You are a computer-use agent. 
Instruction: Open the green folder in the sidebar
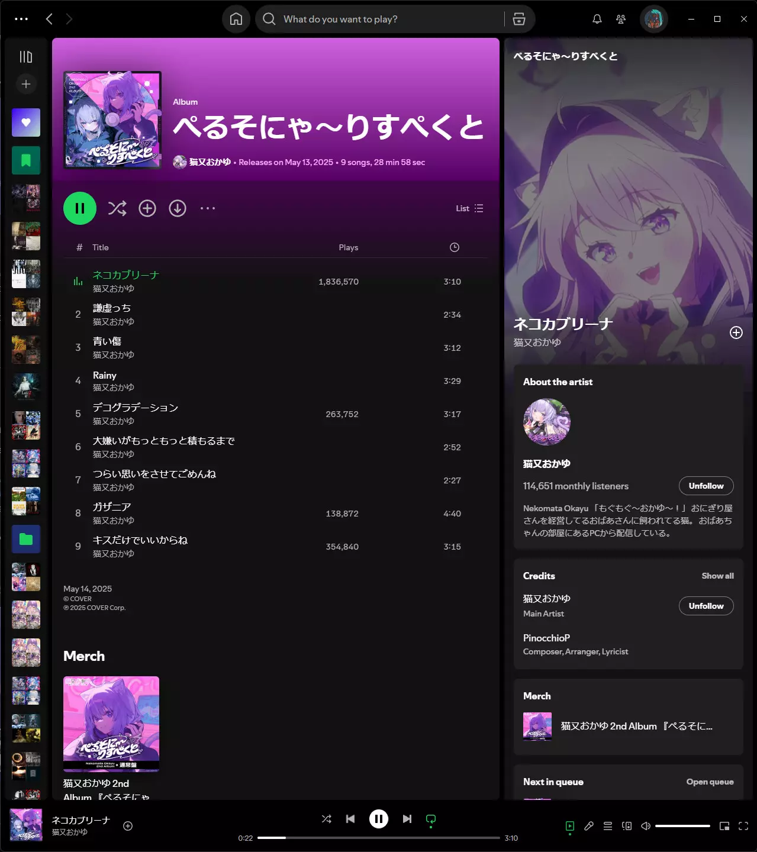[26, 539]
